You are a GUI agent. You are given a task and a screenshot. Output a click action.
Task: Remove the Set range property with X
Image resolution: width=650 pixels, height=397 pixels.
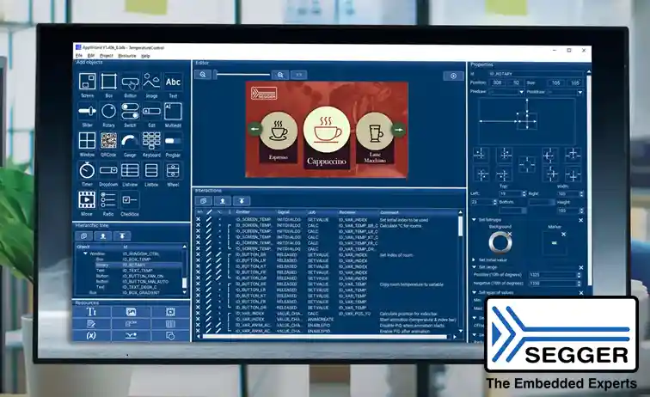580,268
